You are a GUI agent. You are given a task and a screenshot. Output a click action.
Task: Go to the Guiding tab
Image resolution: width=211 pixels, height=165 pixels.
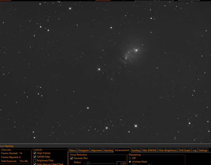(x=136, y=150)
